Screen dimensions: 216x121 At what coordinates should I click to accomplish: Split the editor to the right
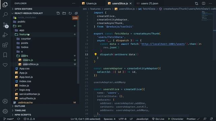204,3
